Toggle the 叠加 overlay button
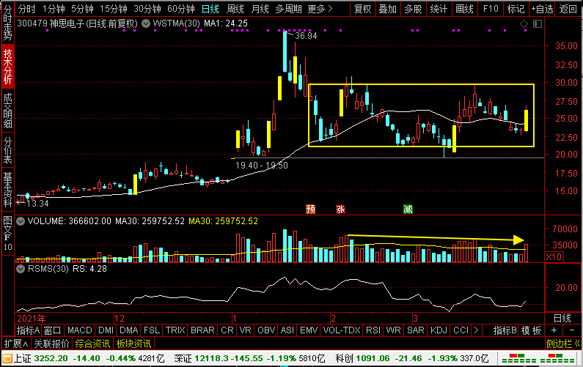Image resolution: width=583 pixels, height=367 pixels. click(x=387, y=9)
